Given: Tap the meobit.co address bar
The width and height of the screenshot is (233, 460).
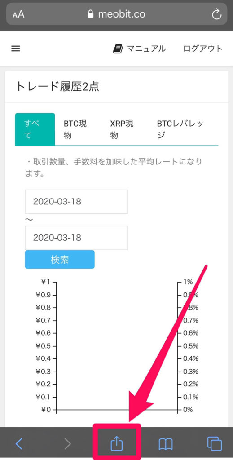Looking at the screenshot, I should point(117,14).
